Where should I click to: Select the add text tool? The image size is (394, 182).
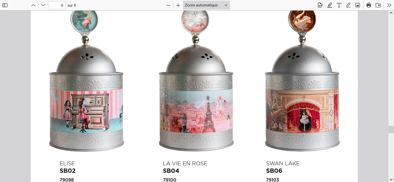(x=339, y=5)
